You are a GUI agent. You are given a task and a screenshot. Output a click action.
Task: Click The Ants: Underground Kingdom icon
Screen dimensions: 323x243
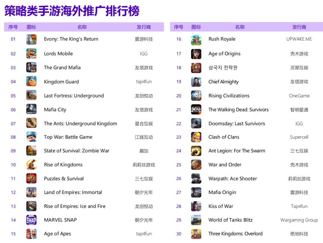[x=31, y=123]
